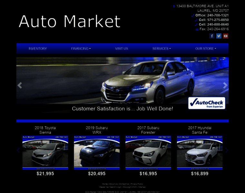Click phone icon beside Cell 571-275-8850
The height and width of the screenshot is (193, 245).
pyautogui.click(x=196, y=20)
